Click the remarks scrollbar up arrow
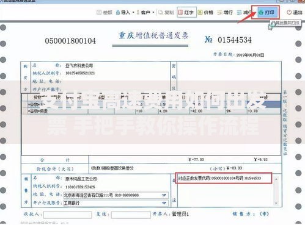Viewport: 305px width, 225px height. (x=276, y=179)
